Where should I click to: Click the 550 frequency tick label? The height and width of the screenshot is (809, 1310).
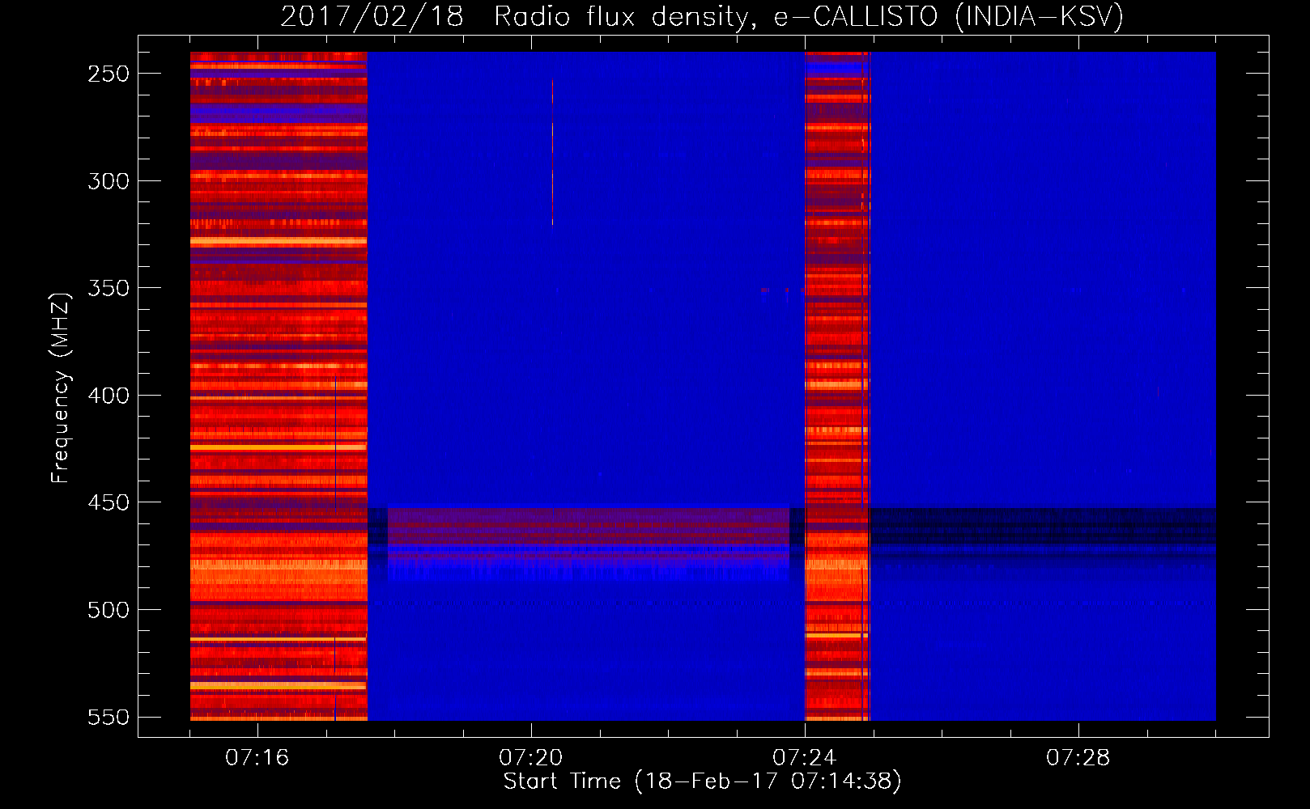coord(108,717)
